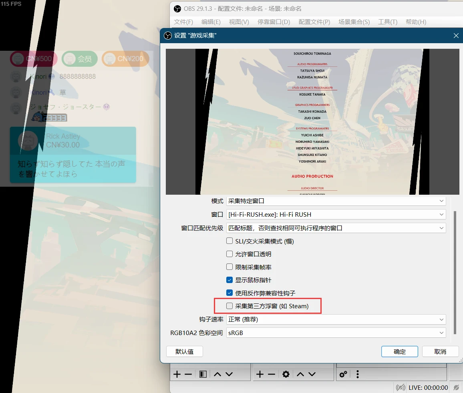Click the 默认值 button
463x393 pixels.
(185, 352)
